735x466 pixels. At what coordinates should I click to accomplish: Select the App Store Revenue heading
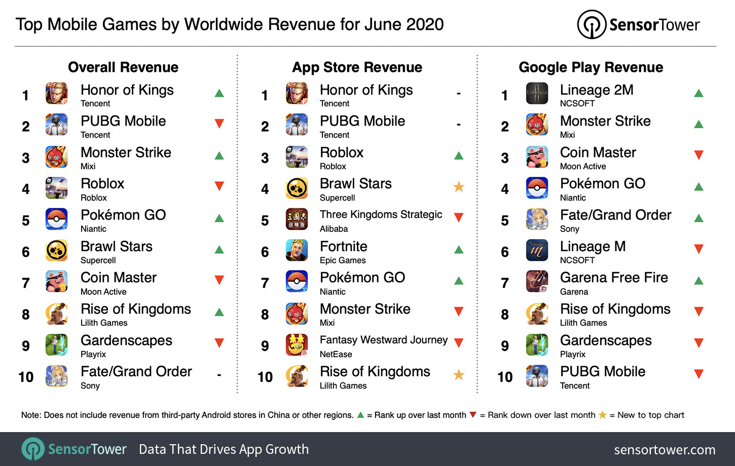point(357,67)
